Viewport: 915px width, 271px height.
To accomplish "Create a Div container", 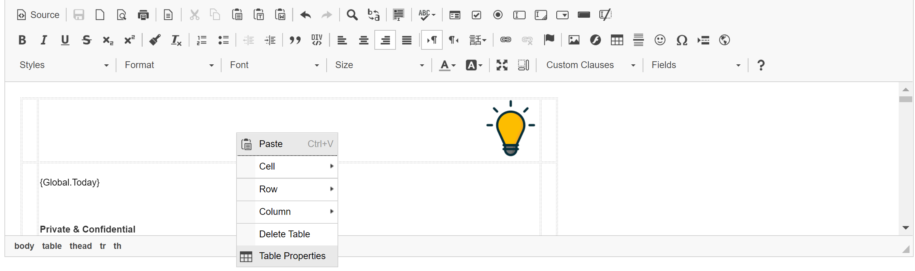I will click(x=316, y=40).
